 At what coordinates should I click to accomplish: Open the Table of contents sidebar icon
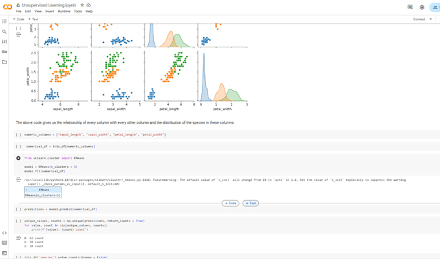(x=5, y=21)
